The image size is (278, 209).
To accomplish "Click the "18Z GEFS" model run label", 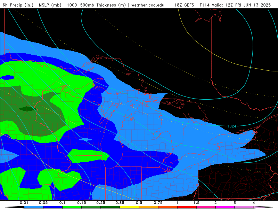I will click(184, 5).
